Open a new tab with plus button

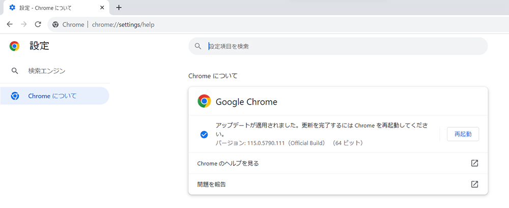[119, 8]
